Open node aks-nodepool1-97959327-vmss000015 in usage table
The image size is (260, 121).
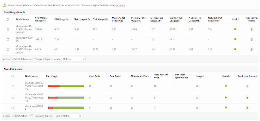tap(24, 29)
